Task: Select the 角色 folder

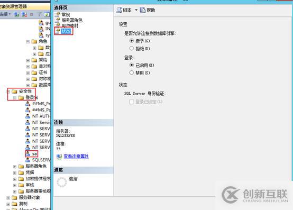Action: (x=43, y=41)
